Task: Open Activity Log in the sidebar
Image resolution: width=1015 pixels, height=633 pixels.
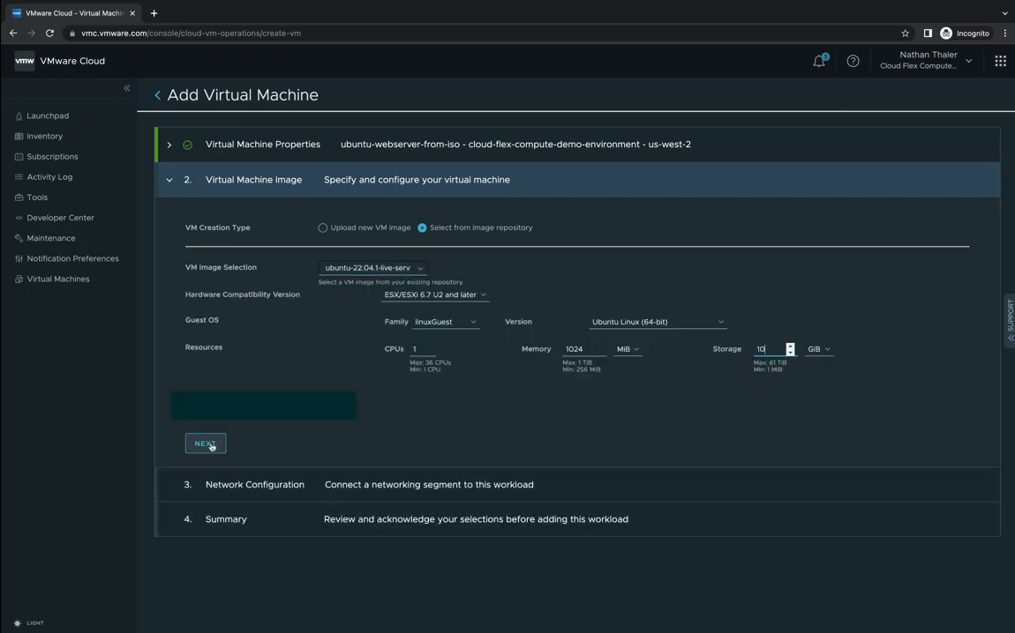Action: click(49, 177)
